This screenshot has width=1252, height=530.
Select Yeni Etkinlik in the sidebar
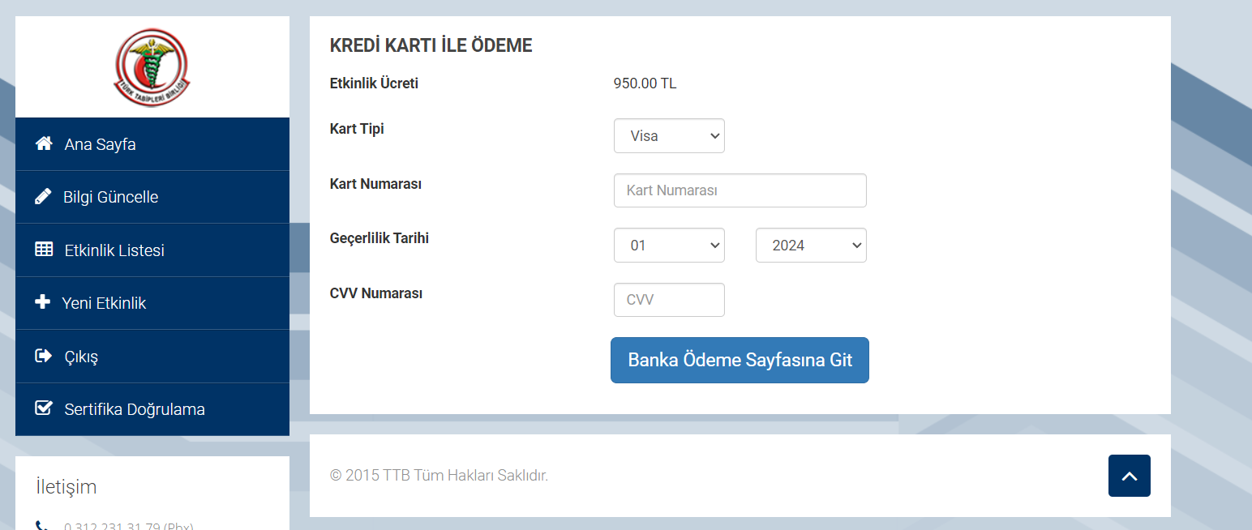pos(104,303)
